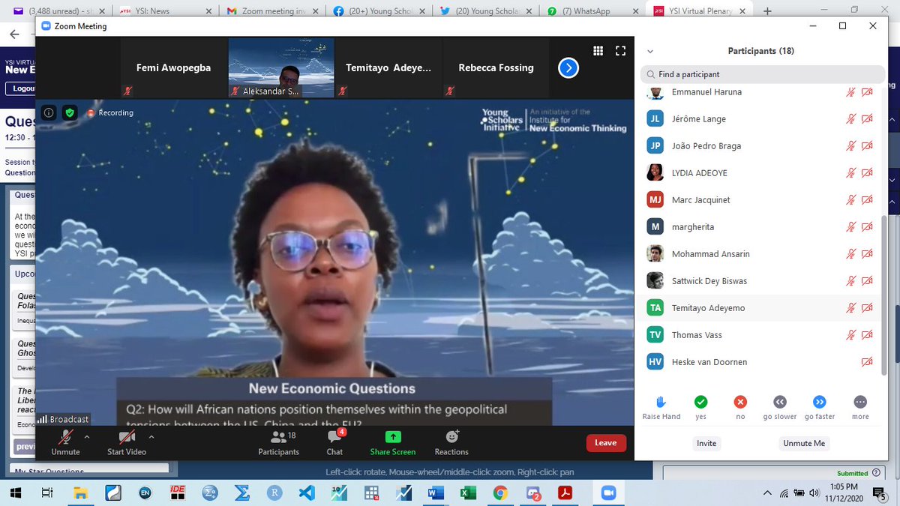Click video-off icon for Marc Jacquinet
900x506 pixels.
867,200
